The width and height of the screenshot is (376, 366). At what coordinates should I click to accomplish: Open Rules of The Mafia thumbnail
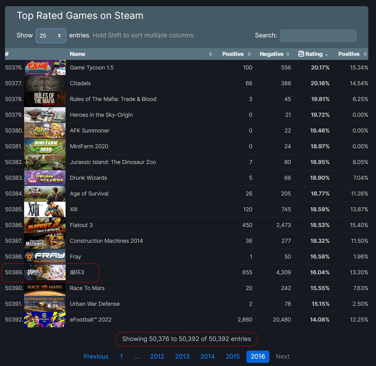coord(45,99)
